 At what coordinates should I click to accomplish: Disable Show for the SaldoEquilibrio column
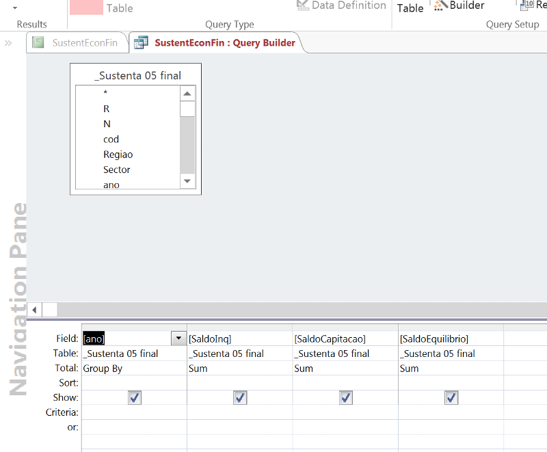click(451, 397)
